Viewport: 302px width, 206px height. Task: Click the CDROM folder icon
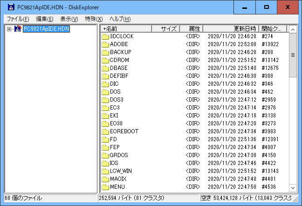tap(105, 60)
